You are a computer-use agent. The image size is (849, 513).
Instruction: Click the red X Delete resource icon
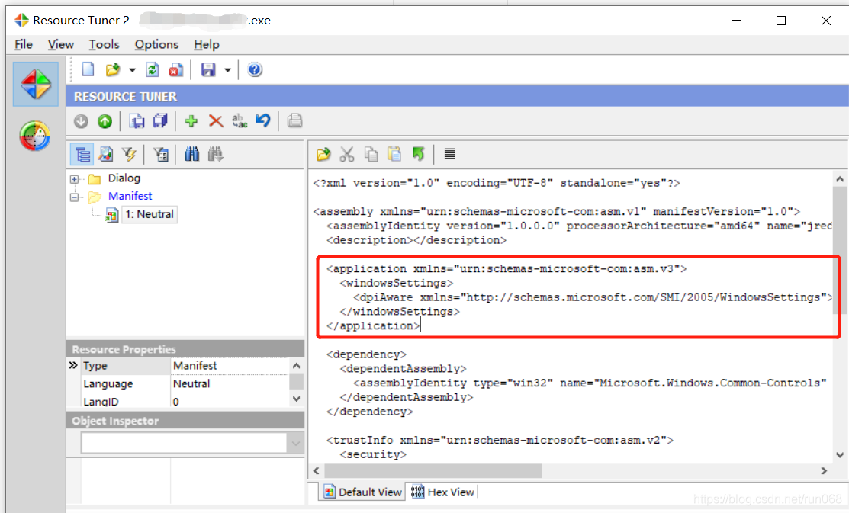coord(216,121)
